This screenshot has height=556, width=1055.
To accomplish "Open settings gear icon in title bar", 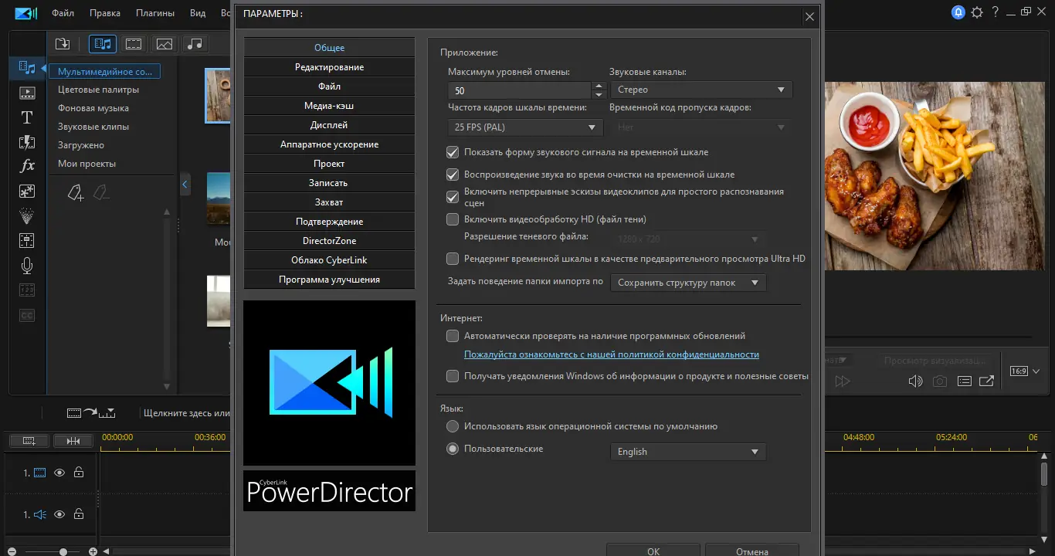I will pos(977,12).
